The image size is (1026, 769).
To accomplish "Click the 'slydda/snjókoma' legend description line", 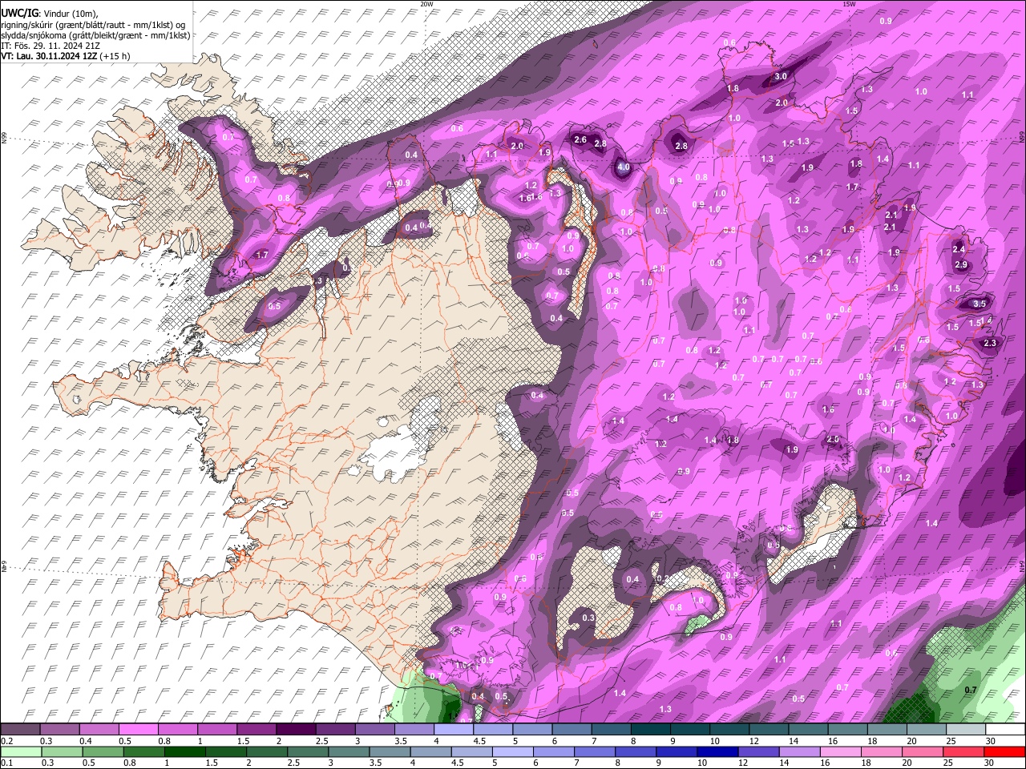I will click(x=95, y=35).
